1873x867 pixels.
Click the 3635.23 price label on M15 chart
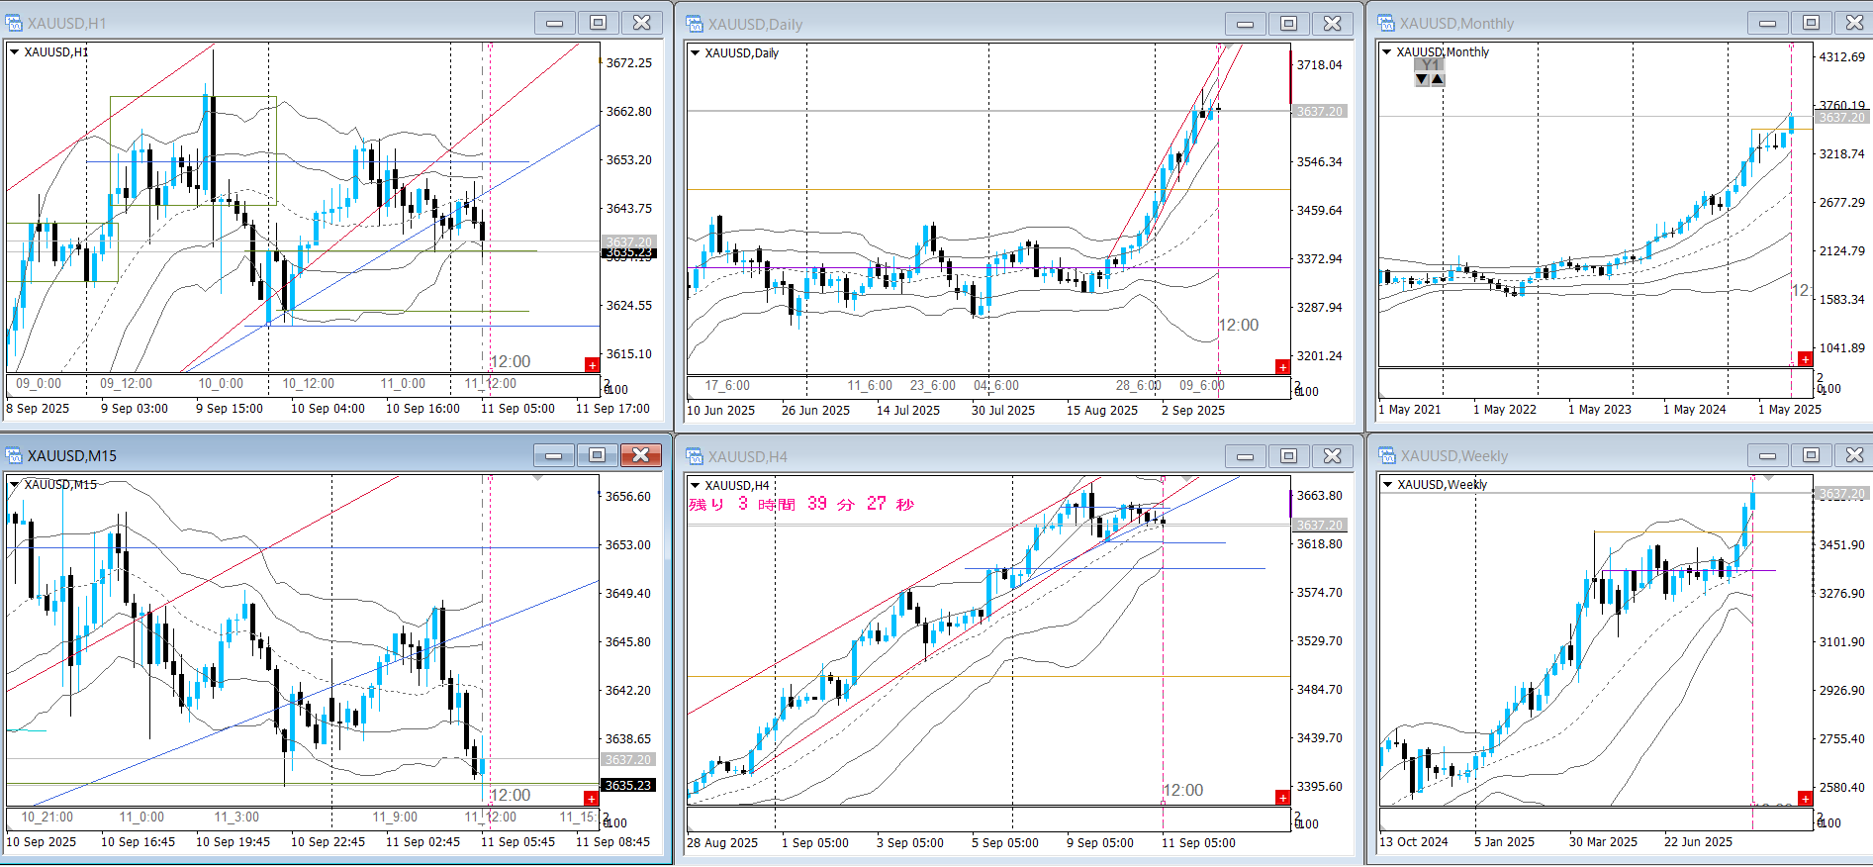tap(628, 785)
